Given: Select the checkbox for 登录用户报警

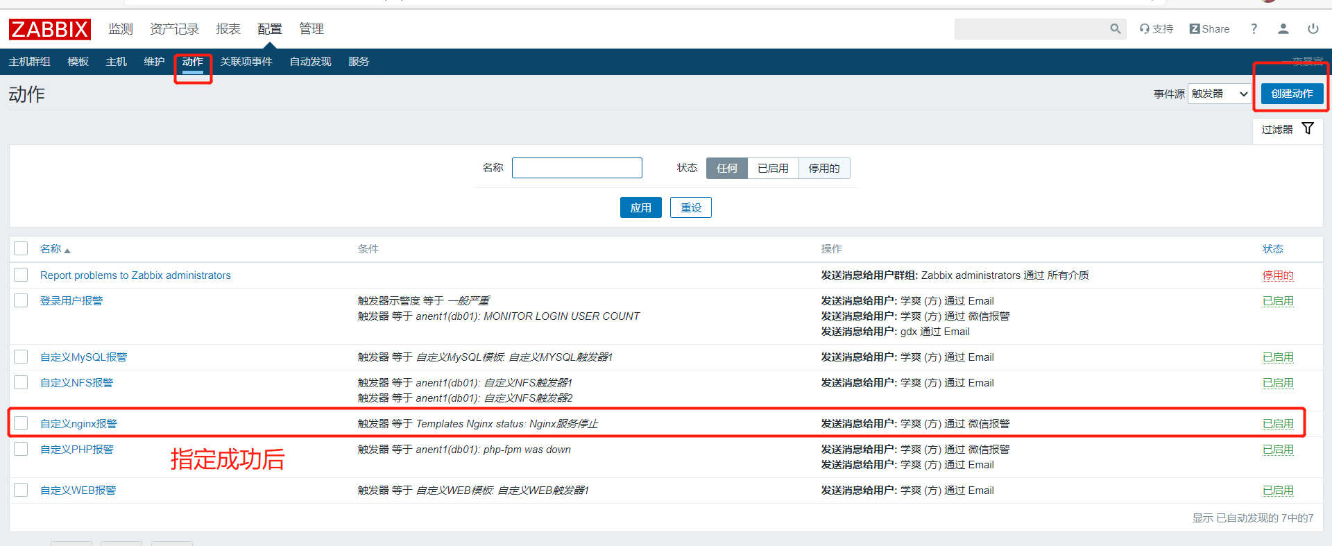Looking at the screenshot, I should 21,300.
